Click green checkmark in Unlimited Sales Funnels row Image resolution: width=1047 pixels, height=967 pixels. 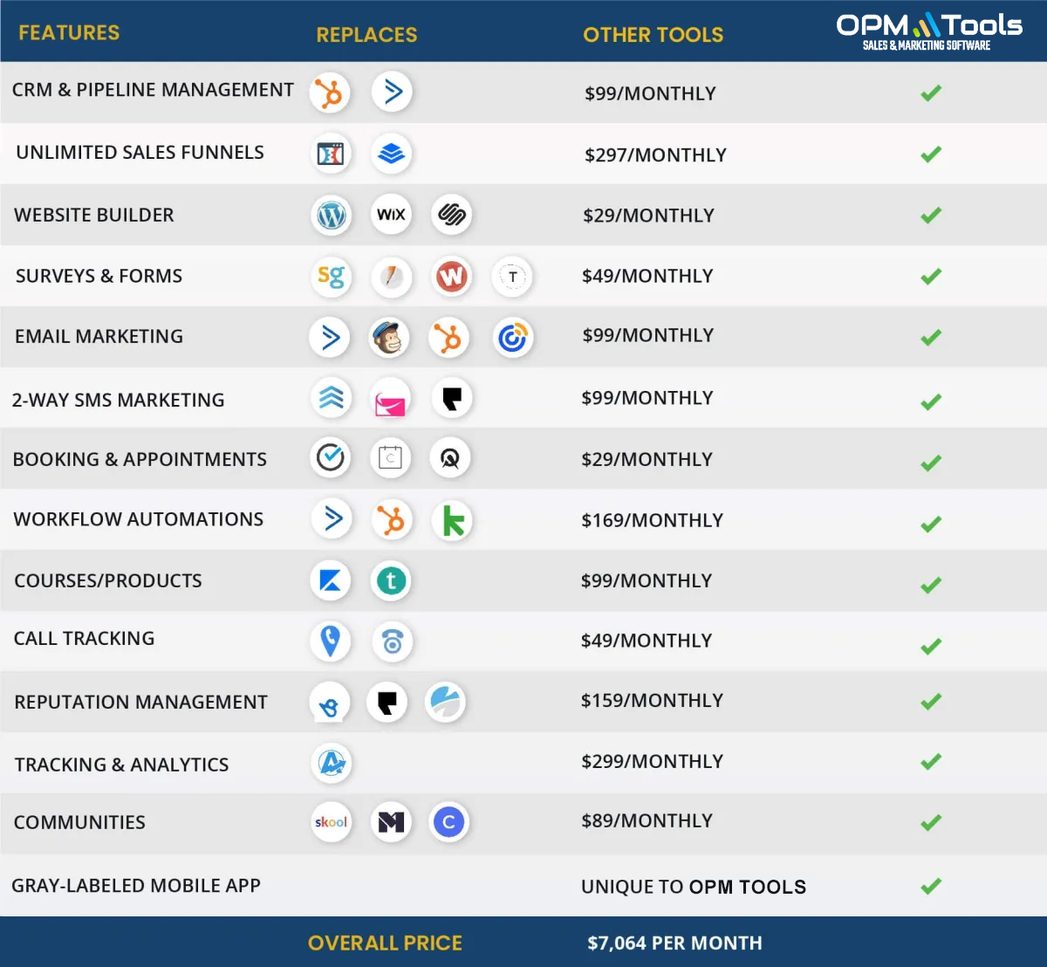tap(931, 154)
